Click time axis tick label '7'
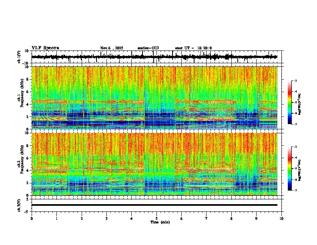The width and height of the screenshot is (317, 245). pos(207,219)
